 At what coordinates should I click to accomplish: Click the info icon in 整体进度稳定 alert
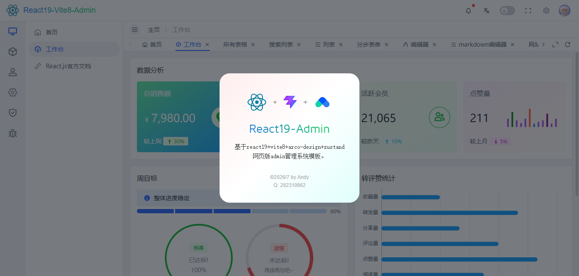coord(147,198)
